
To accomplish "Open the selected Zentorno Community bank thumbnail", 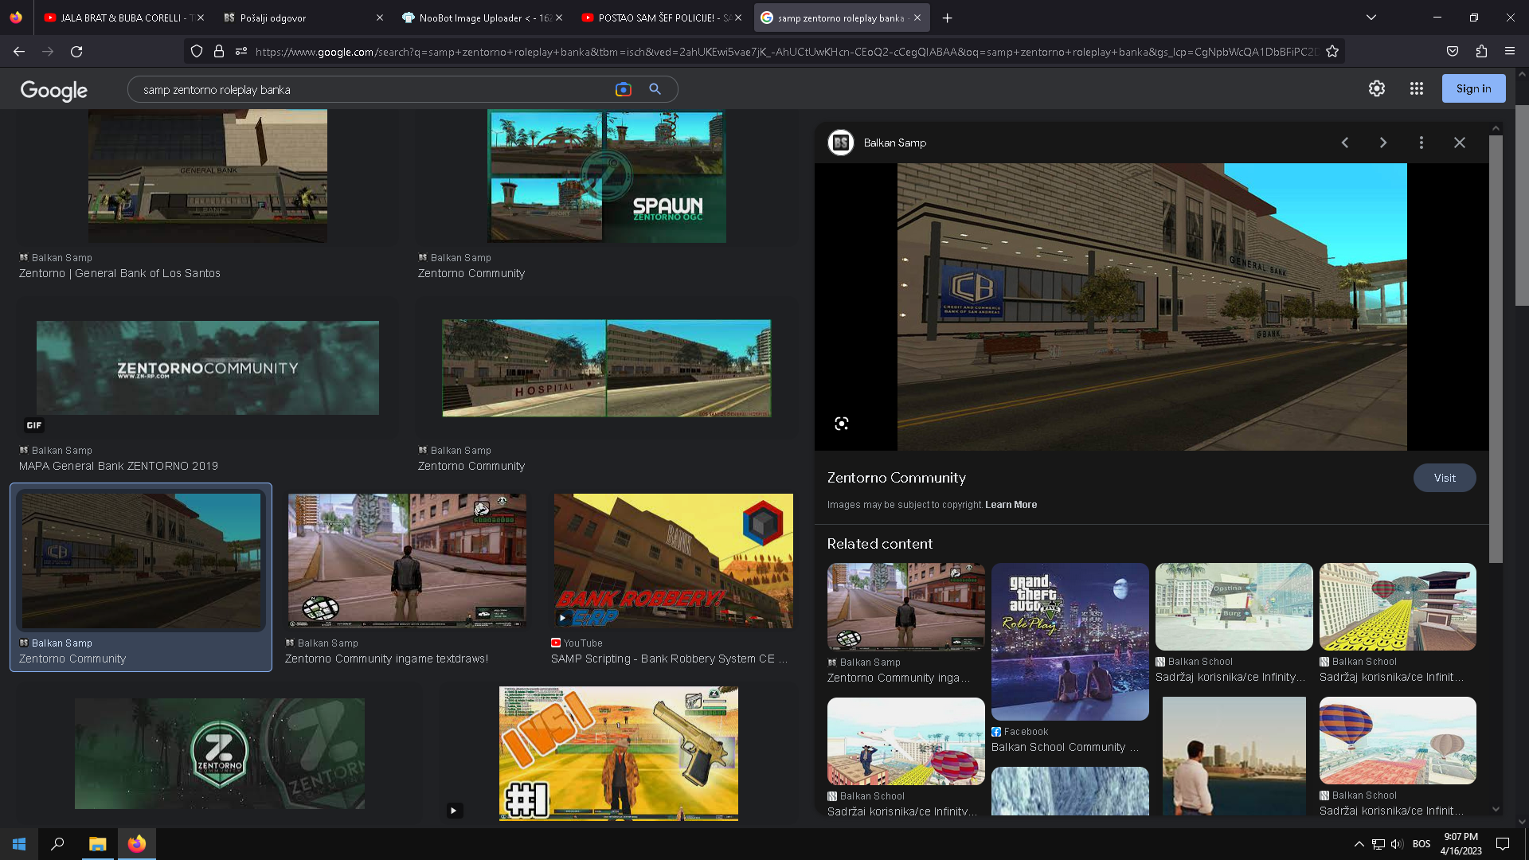I will (x=141, y=561).
